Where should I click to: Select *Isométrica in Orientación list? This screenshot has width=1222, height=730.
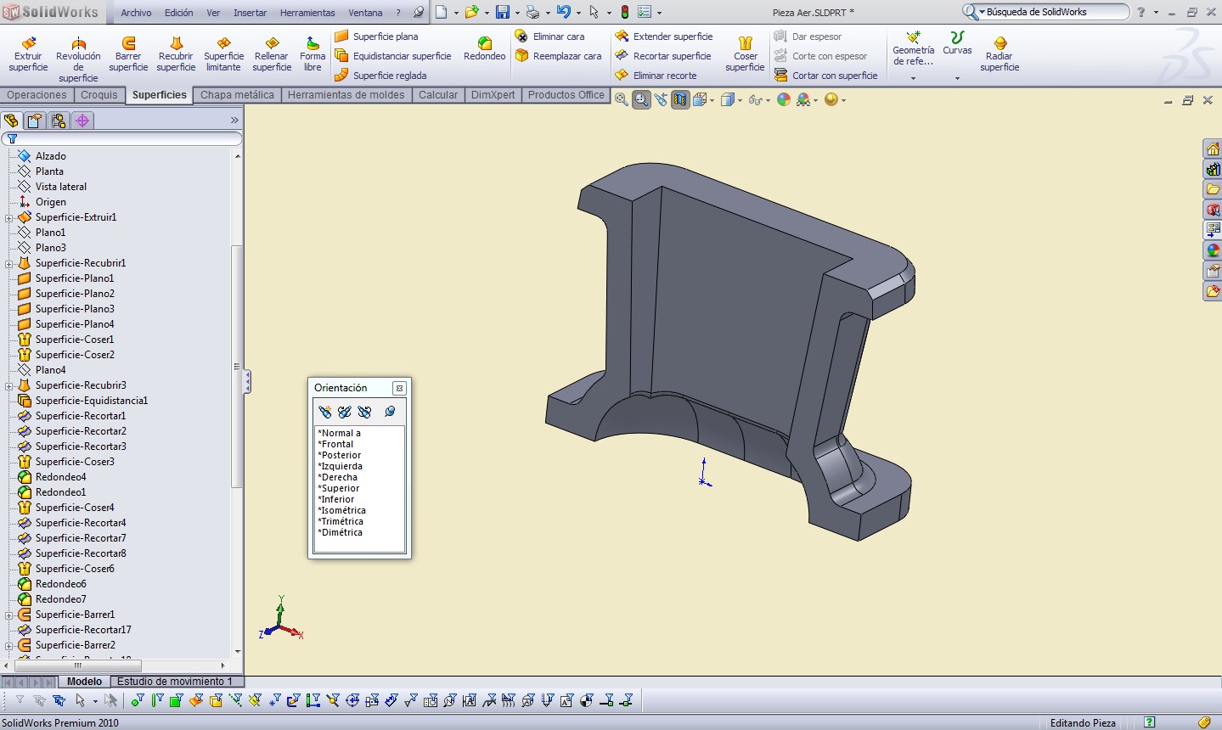(x=342, y=510)
